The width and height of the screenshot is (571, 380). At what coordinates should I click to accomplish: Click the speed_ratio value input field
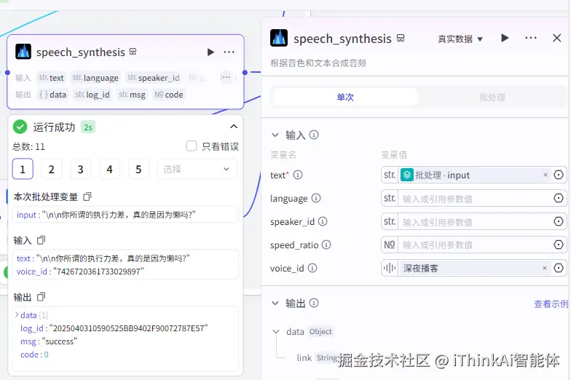pos(475,245)
